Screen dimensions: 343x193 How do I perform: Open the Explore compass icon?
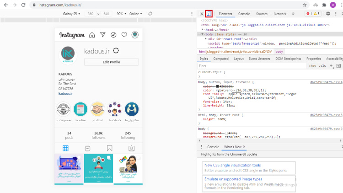113,35
